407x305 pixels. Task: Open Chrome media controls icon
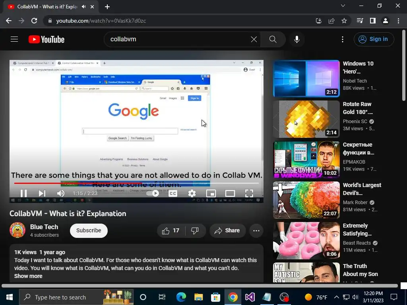click(360, 21)
